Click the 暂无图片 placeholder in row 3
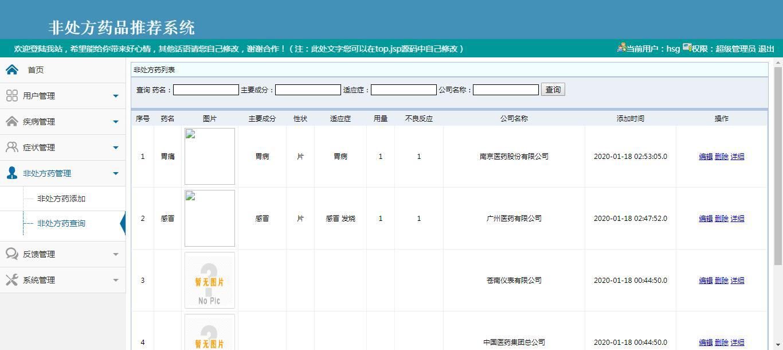The width and height of the screenshot is (783, 350). (x=210, y=280)
